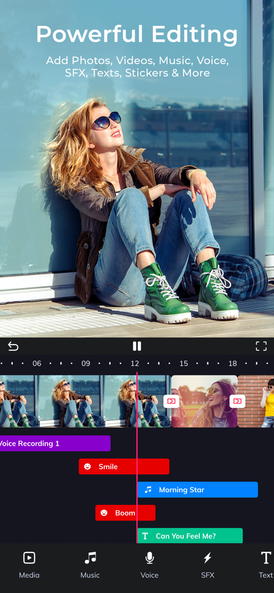274x593 pixels.
Task: Jump to the 15 mark on ruler
Action: tap(184, 364)
